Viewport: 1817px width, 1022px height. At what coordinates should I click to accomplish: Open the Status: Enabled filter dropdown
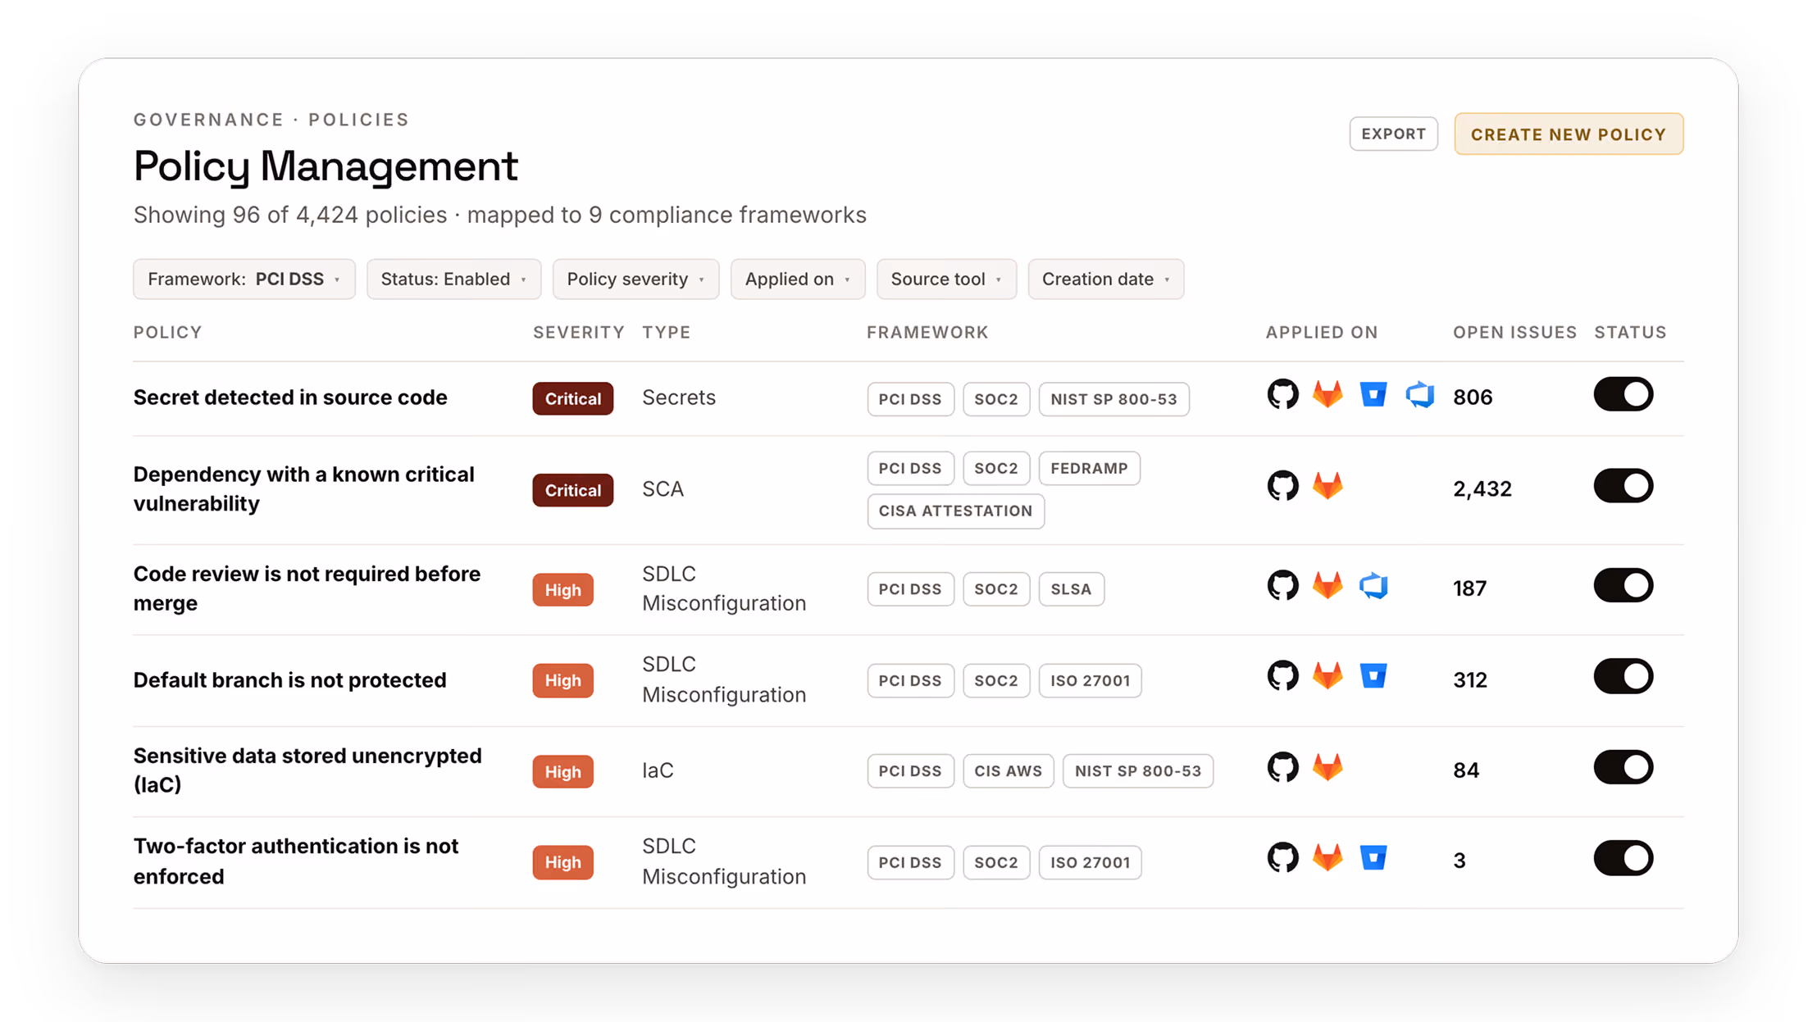click(x=453, y=279)
